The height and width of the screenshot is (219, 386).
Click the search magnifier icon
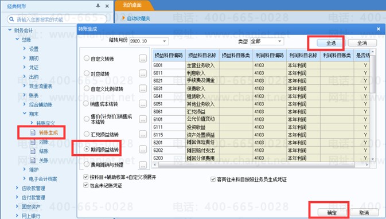(11, 19)
